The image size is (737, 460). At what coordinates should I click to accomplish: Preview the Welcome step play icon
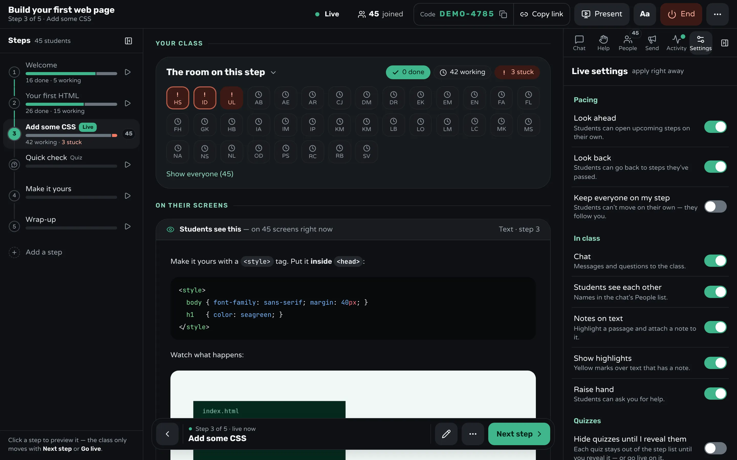[x=128, y=72]
